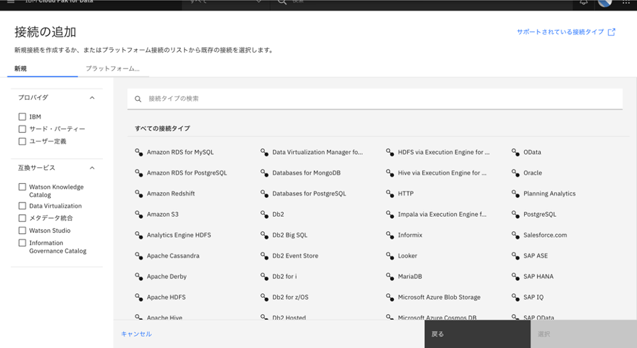Viewport: 637px width, 348px height.
Task: Click the OData connection icon
Action: [x=515, y=152]
